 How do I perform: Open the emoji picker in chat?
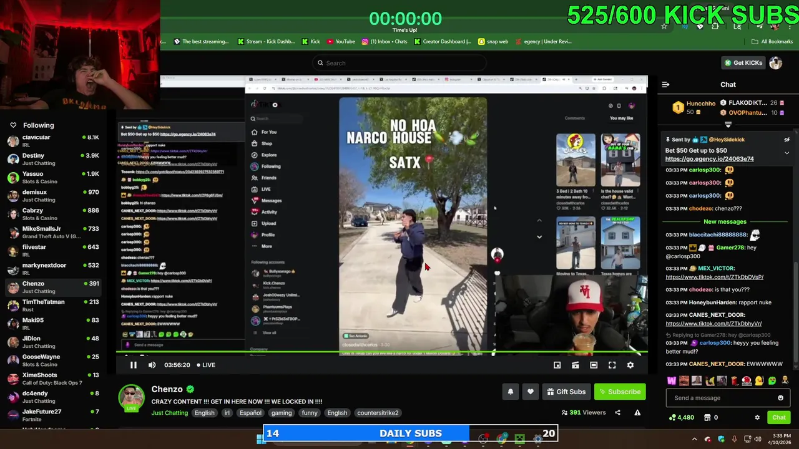(x=780, y=398)
